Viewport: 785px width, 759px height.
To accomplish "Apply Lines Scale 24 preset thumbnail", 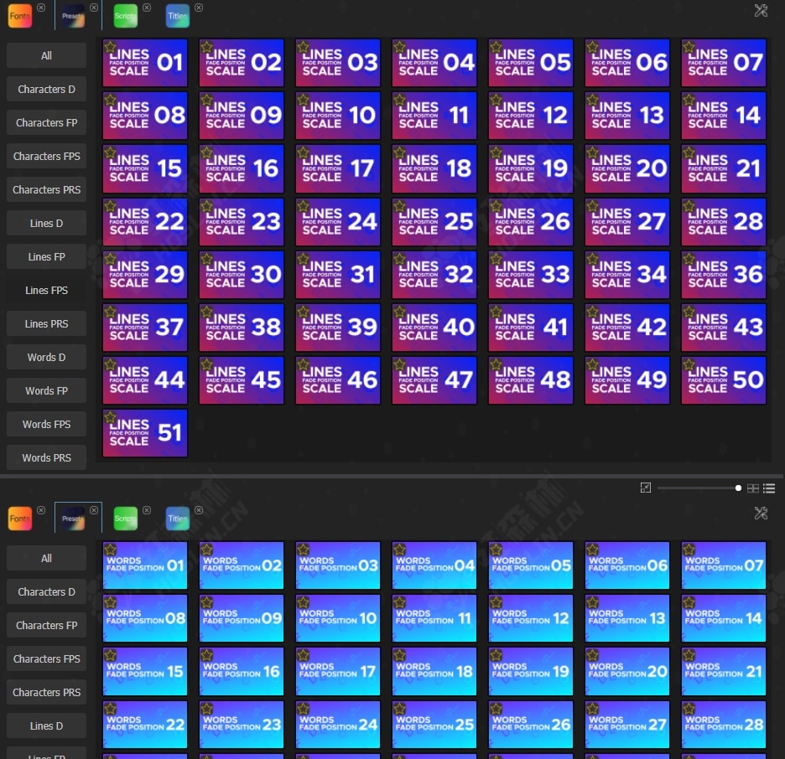I will coord(338,221).
